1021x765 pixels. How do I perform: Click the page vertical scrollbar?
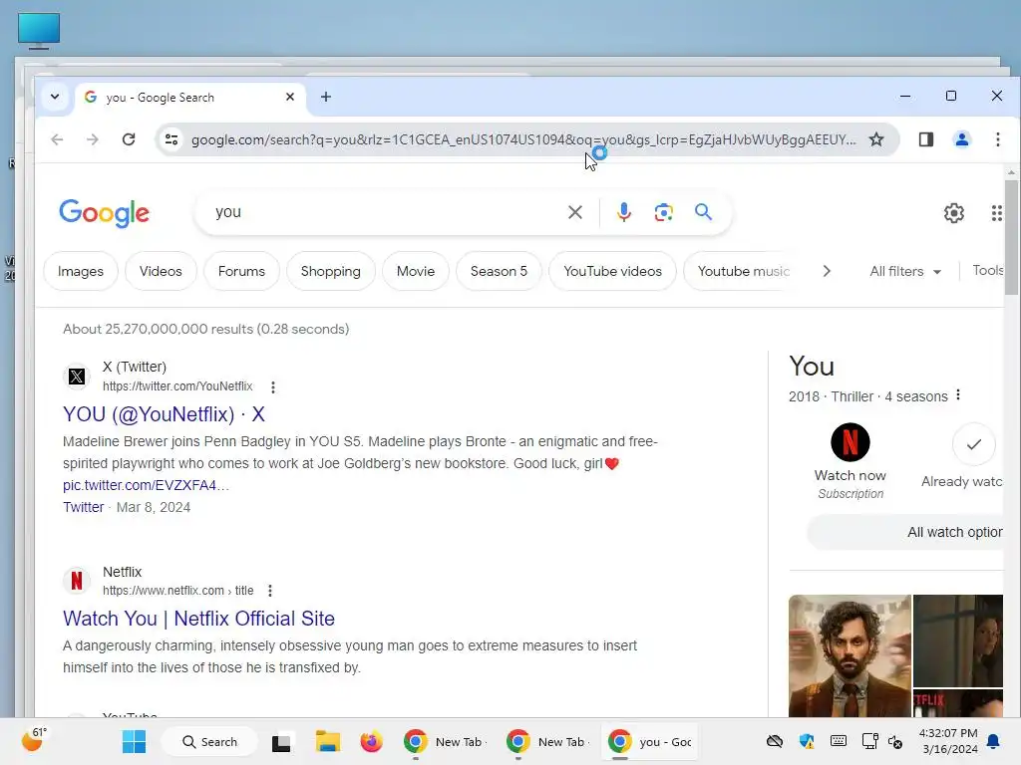pyautogui.click(x=1011, y=237)
